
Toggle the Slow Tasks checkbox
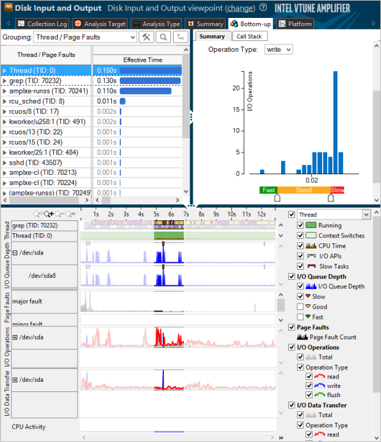[300, 266]
